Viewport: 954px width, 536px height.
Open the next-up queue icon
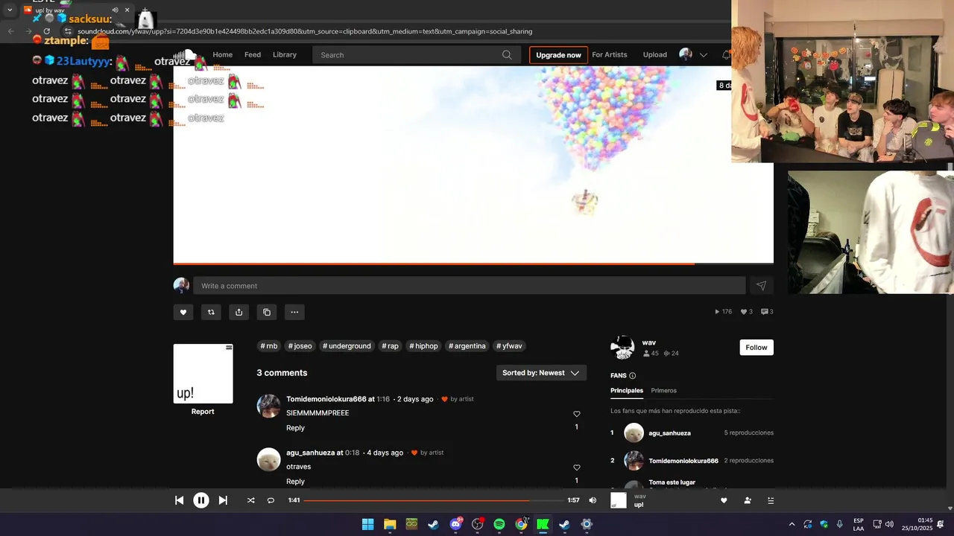[771, 500]
